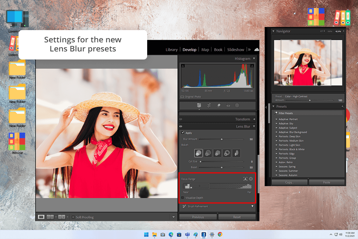Image resolution: width=358 pixels, height=239 pixels.
Task: Click the Brush Refinement brush icon
Action: coord(184,206)
